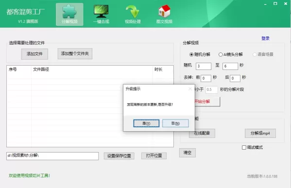Close the 升级提示 dialog
The height and width of the screenshot is (188, 291).
pyautogui.click(x=190, y=89)
